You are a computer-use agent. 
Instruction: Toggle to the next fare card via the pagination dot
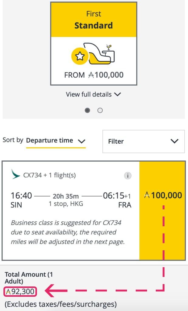pyautogui.click(x=100, y=110)
